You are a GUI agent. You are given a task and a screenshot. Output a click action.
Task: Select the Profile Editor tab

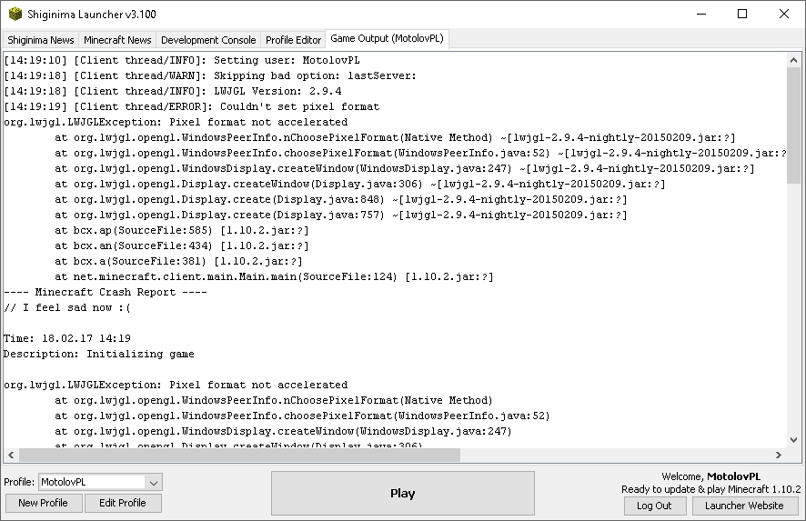click(293, 40)
